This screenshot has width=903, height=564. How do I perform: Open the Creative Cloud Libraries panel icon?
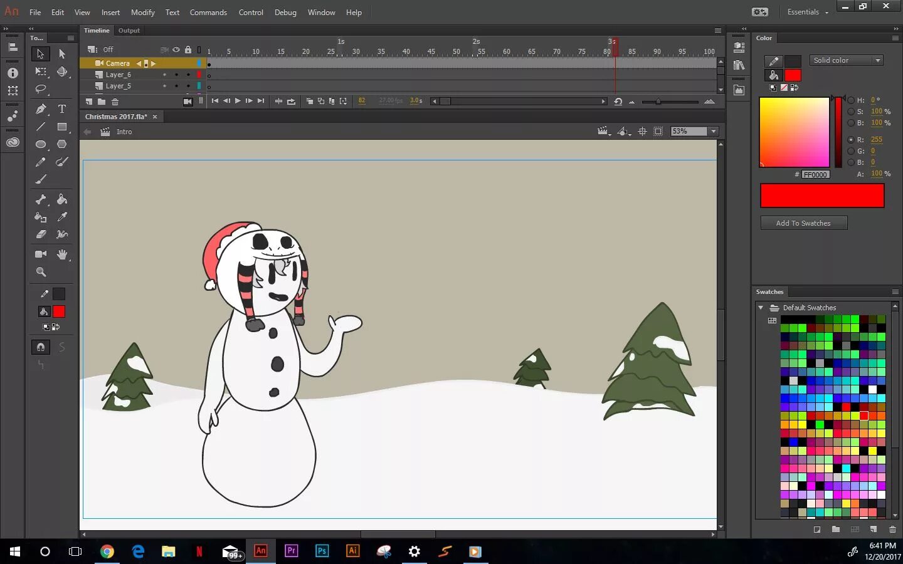point(13,142)
